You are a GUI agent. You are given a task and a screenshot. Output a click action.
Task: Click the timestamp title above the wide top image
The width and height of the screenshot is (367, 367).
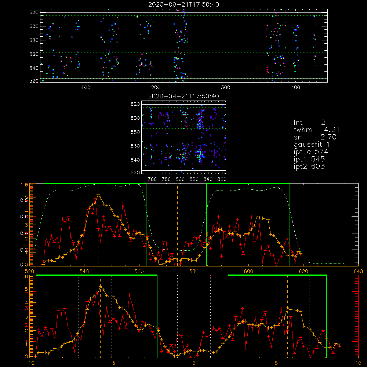pyautogui.click(x=183, y=4)
